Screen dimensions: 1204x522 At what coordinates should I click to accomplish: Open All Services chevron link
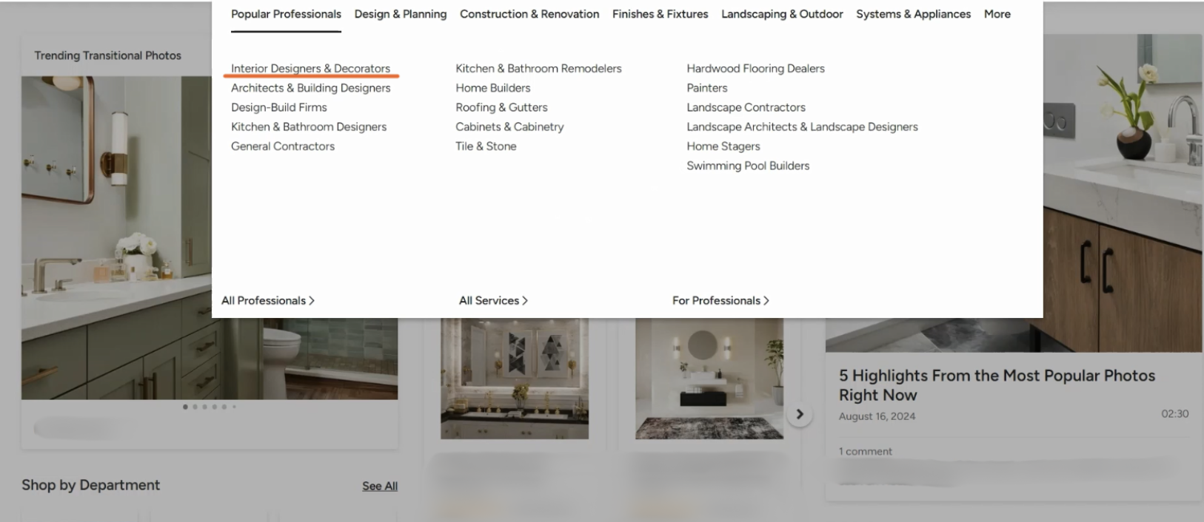point(493,300)
